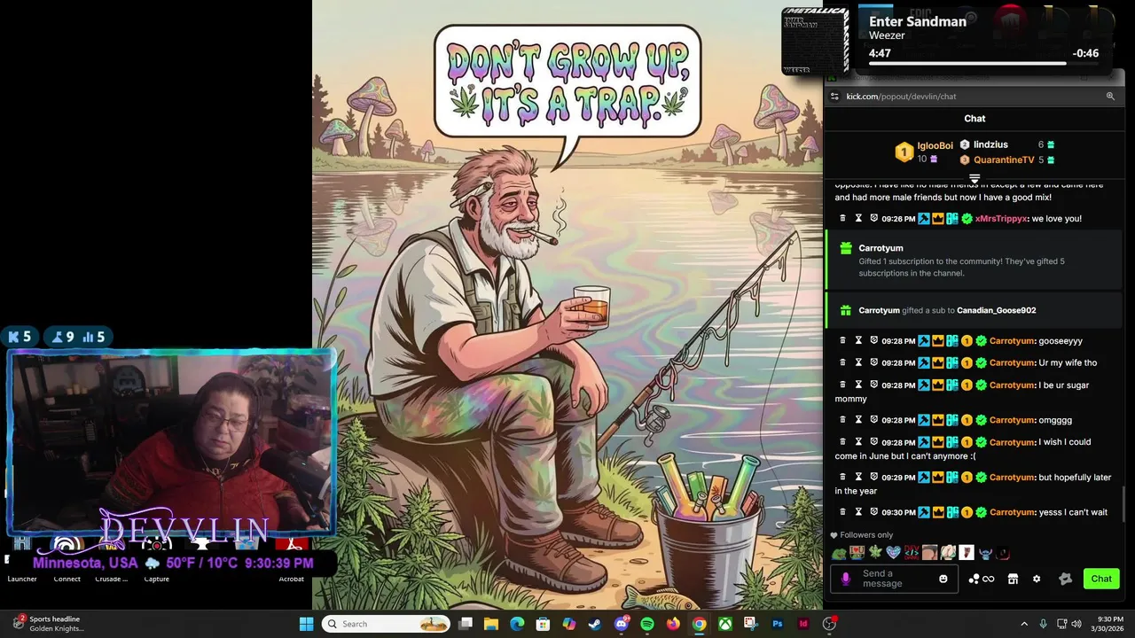Click lindzius on the gifter leaderboard
1135x638 pixels.
[x=990, y=144]
